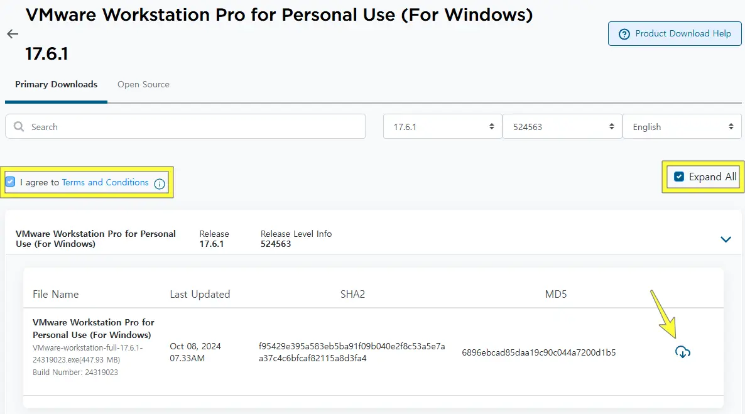745x414 pixels.
Task: Click the info icon beside Terms and Conditions
Action: pyautogui.click(x=160, y=183)
